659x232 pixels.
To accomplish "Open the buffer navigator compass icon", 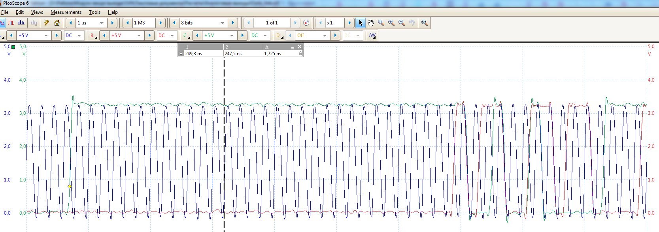I will [x=306, y=23].
